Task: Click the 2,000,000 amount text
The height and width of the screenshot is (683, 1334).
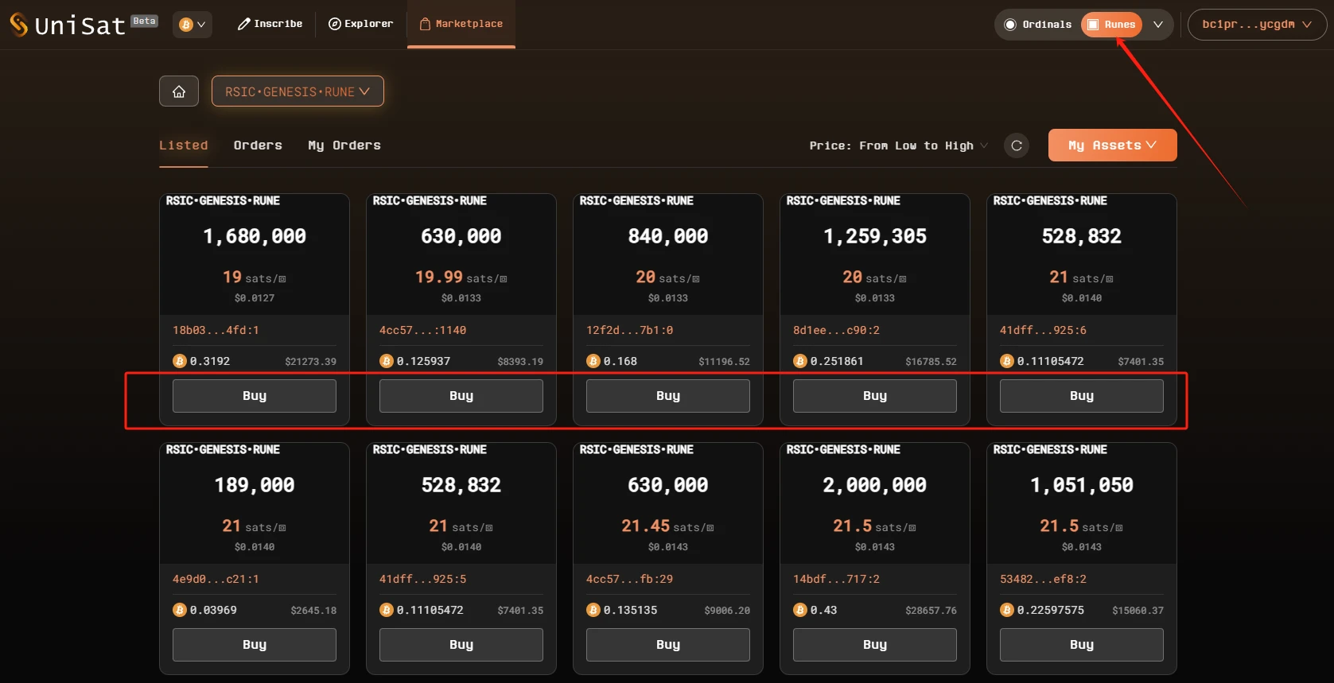Action: tap(875, 485)
